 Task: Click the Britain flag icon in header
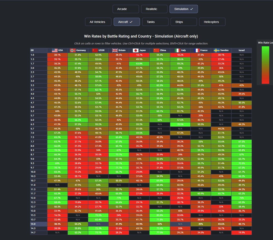click(x=115, y=50)
